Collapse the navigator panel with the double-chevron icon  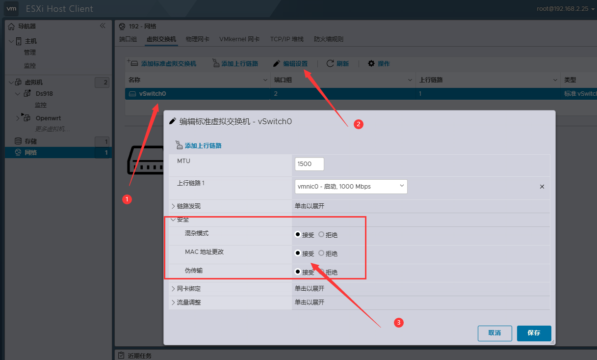(103, 26)
